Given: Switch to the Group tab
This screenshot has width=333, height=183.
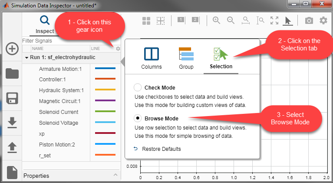Looking at the screenshot, I should (x=186, y=58).
